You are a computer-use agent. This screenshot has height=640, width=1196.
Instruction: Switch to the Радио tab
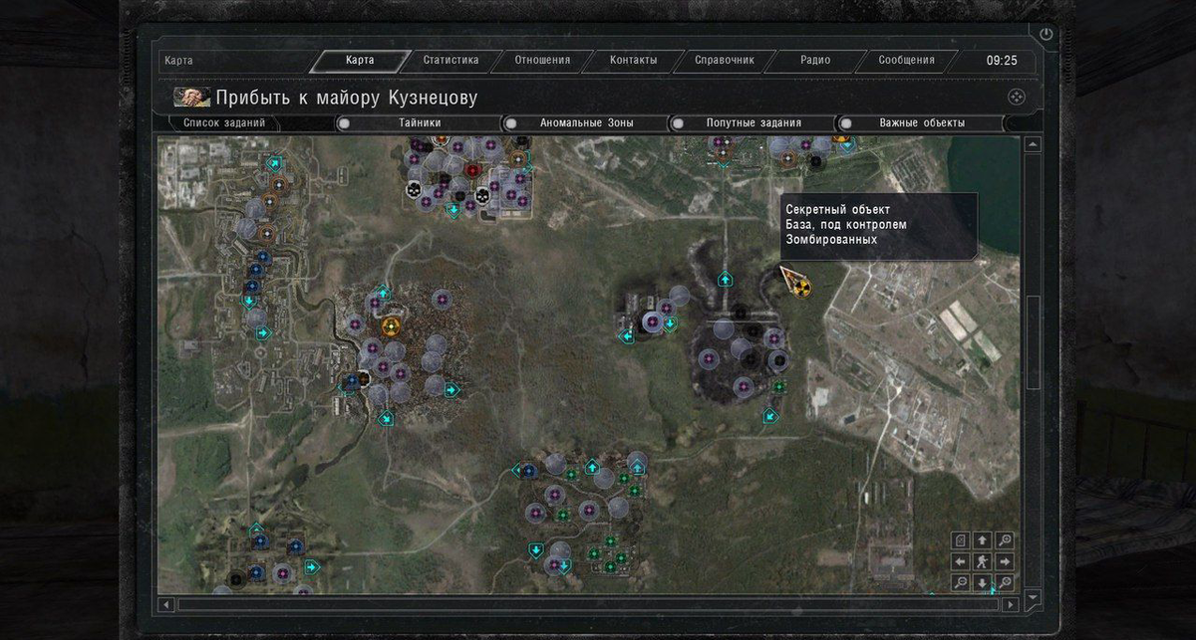(815, 60)
